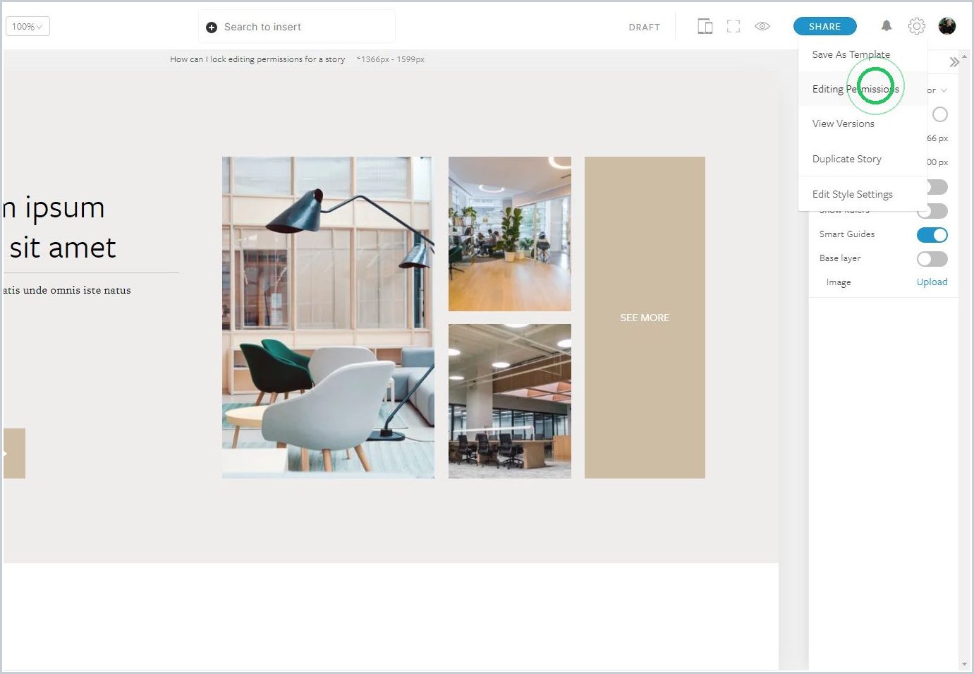Select the lamp and chairs photo
This screenshot has height=674, width=974.
click(x=328, y=318)
